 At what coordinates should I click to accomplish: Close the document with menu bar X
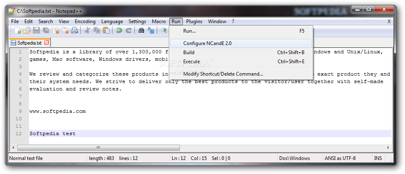click(x=389, y=21)
